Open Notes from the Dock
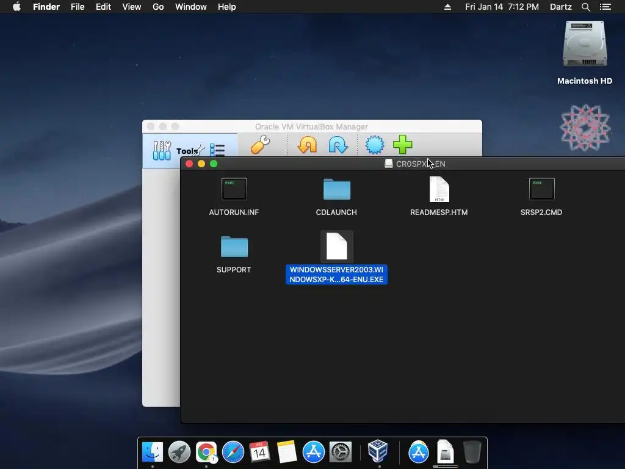Screen dimensions: 625x469 tap(287, 452)
